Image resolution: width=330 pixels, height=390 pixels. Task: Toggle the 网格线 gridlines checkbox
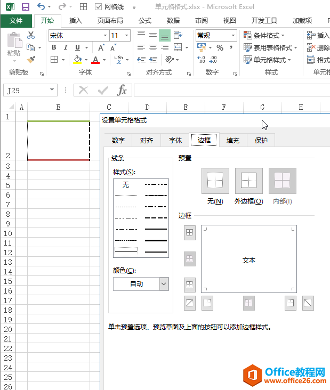(99, 7)
